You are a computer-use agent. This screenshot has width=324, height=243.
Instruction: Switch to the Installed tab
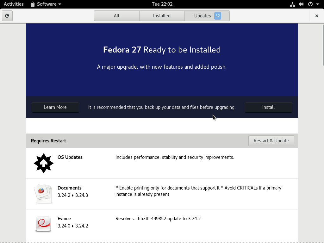click(162, 16)
